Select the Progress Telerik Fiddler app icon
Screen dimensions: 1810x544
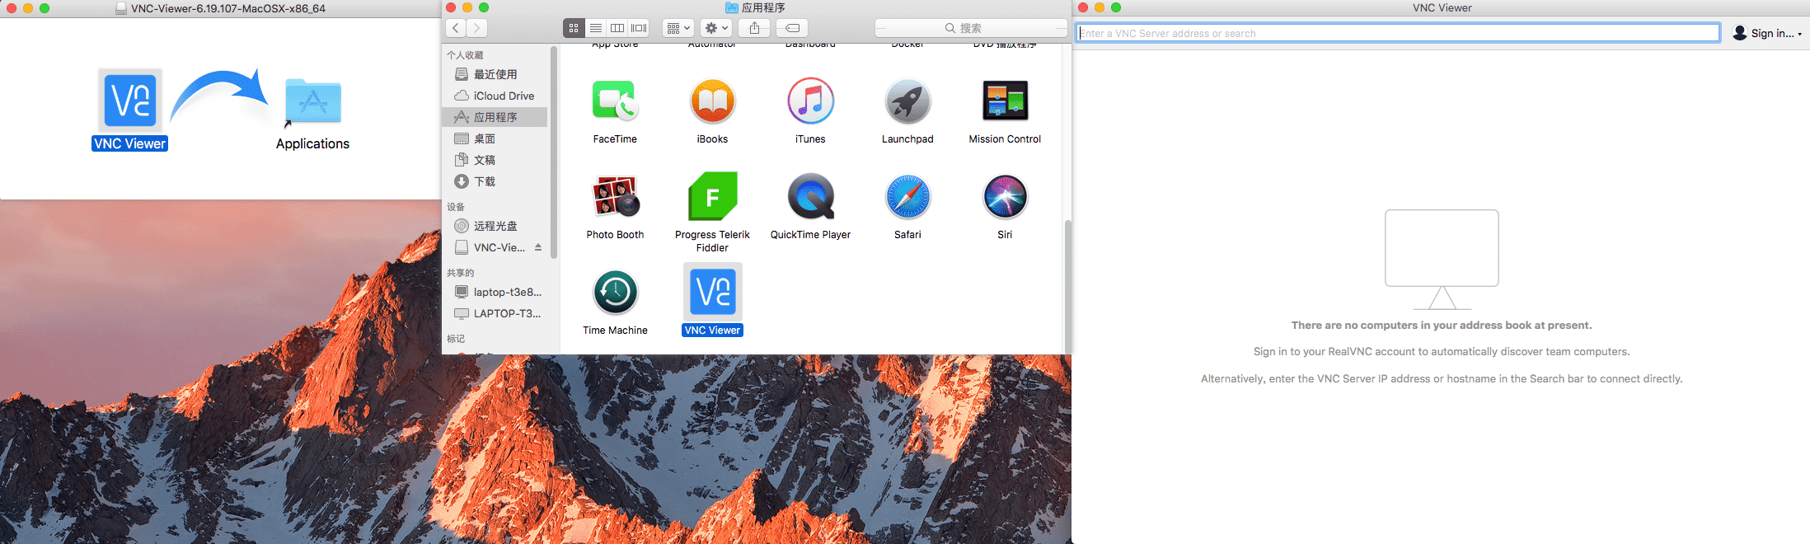(712, 197)
